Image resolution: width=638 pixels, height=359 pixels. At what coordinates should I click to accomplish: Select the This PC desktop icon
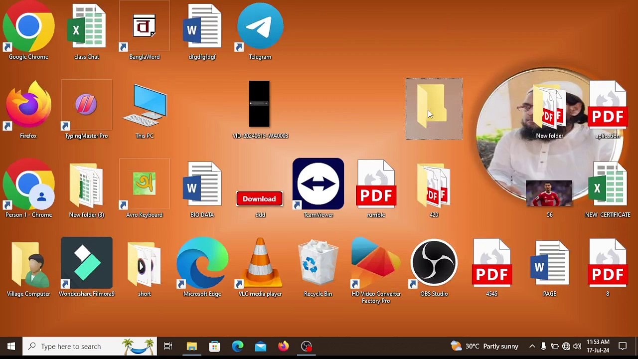(145, 110)
